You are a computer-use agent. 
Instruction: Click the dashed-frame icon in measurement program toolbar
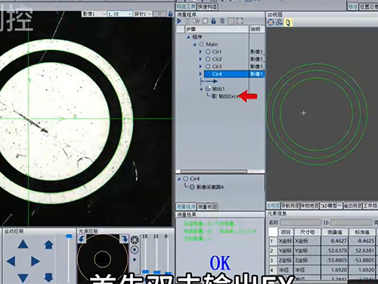pyautogui.click(x=240, y=21)
